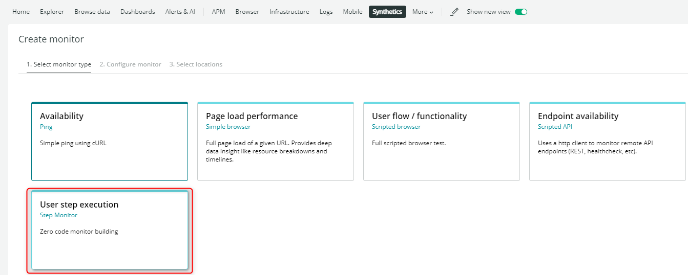Go to Logs

tap(326, 12)
